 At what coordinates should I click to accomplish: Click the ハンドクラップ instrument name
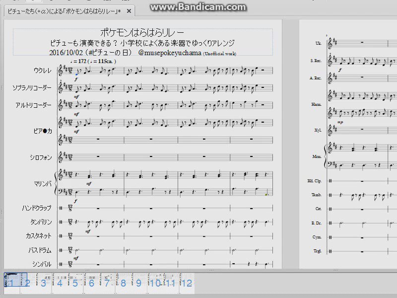[x=37, y=208]
